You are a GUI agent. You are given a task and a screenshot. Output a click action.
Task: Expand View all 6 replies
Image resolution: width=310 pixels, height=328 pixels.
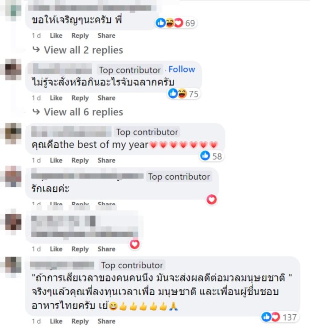pos(83,112)
